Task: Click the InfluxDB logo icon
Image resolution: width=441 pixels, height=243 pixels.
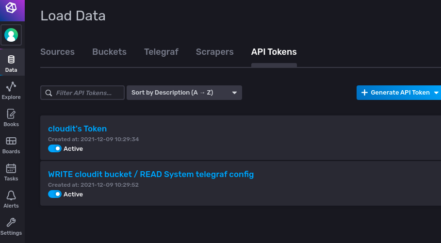Action: tap(11, 8)
